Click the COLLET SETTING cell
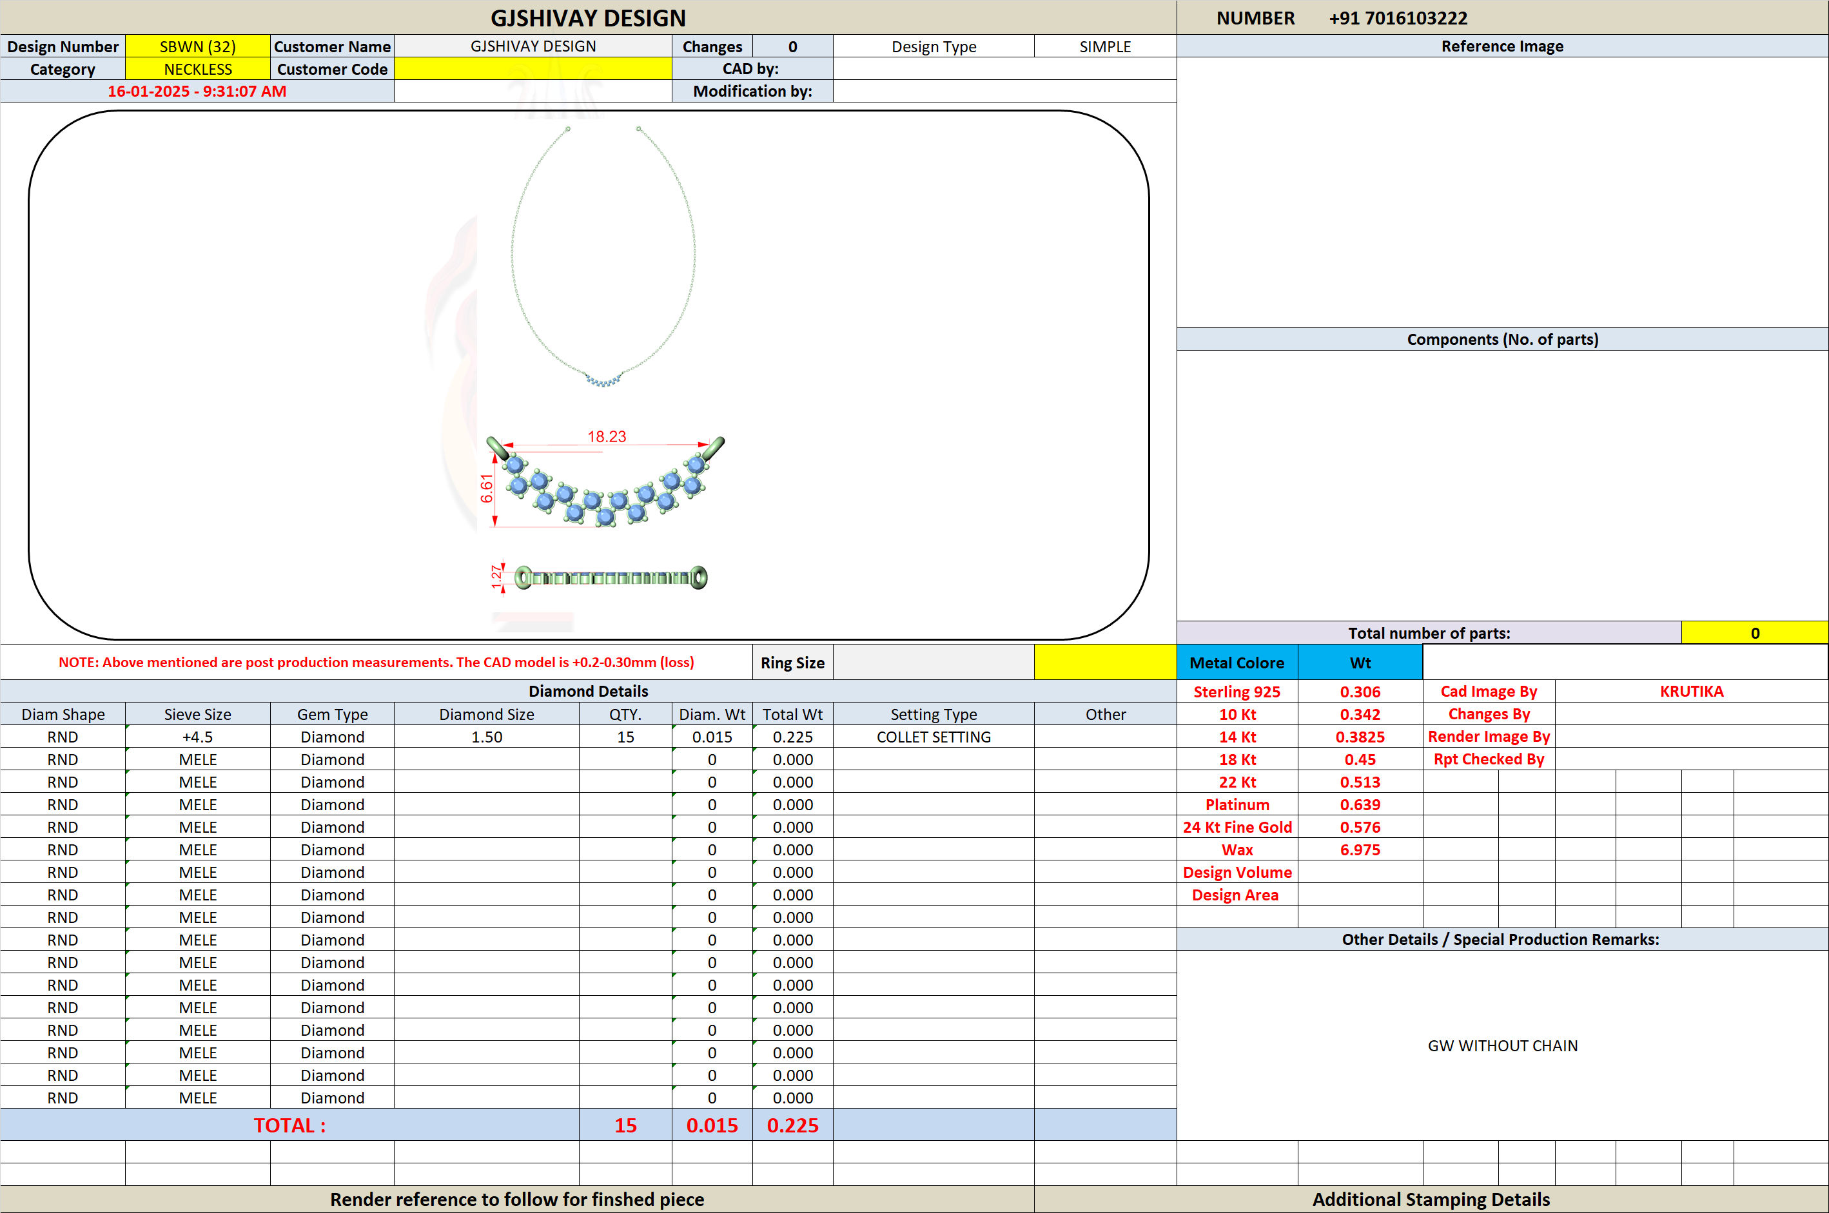This screenshot has height=1213, width=1829. point(933,737)
